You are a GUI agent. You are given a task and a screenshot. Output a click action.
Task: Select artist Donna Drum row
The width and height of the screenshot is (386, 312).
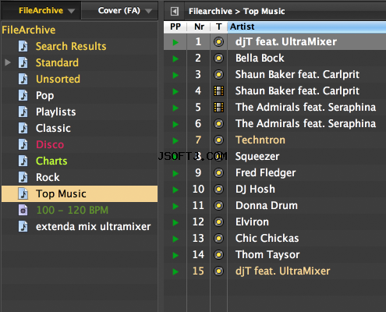pyautogui.click(x=274, y=205)
